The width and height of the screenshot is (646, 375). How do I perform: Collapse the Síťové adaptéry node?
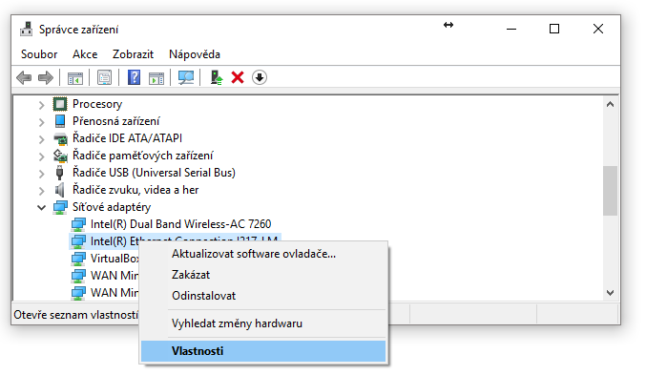click(41, 208)
